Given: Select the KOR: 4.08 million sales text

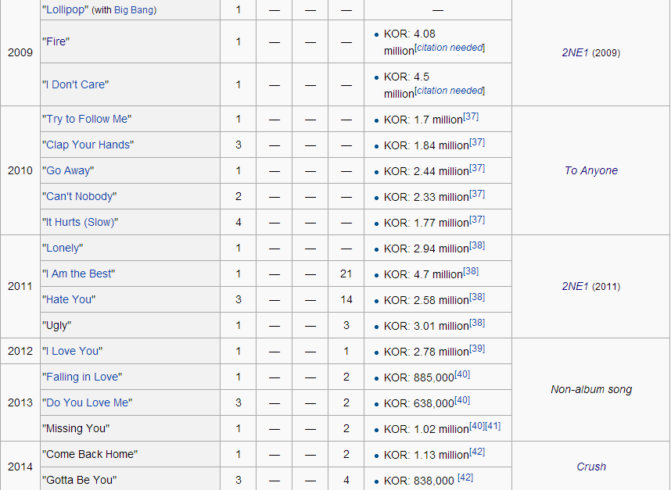Looking at the screenshot, I should tap(410, 42).
